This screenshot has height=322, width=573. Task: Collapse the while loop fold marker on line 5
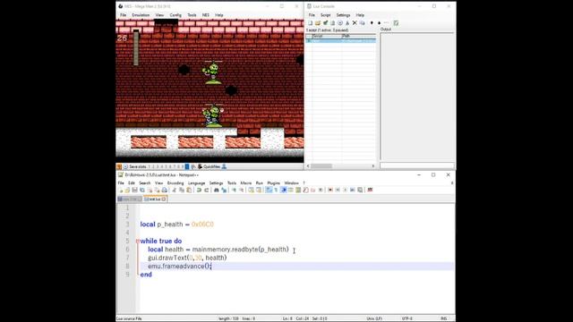pos(137,241)
